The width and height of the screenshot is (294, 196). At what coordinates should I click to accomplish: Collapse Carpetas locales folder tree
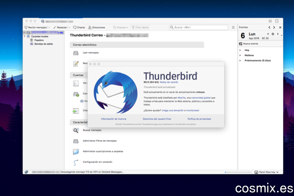(24, 36)
